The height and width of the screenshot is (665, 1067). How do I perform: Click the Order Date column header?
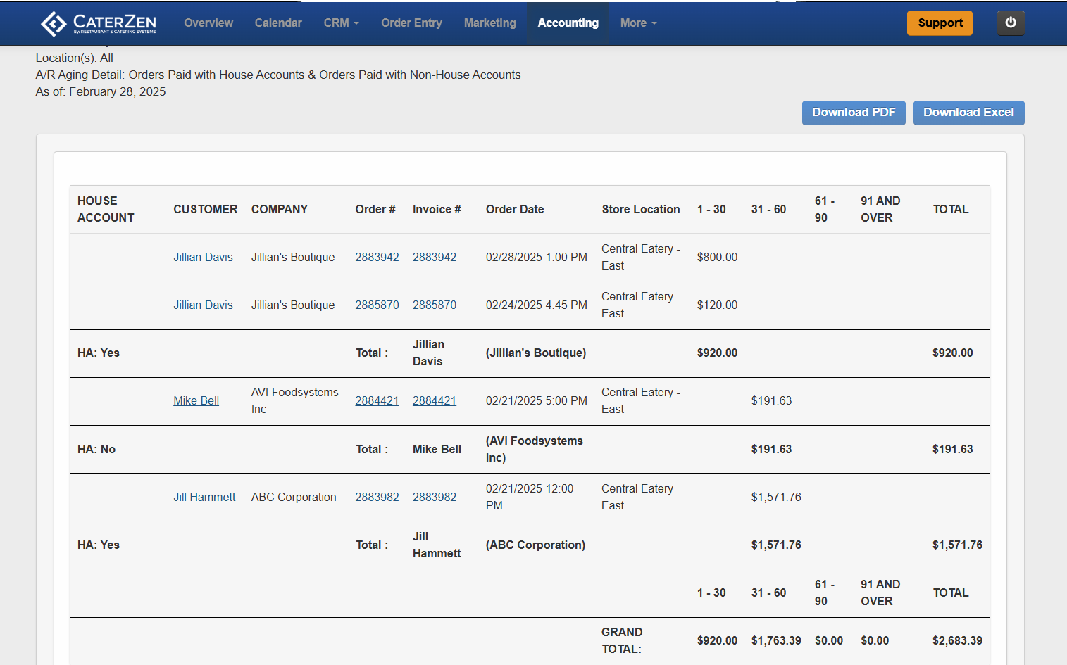tap(515, 210)
